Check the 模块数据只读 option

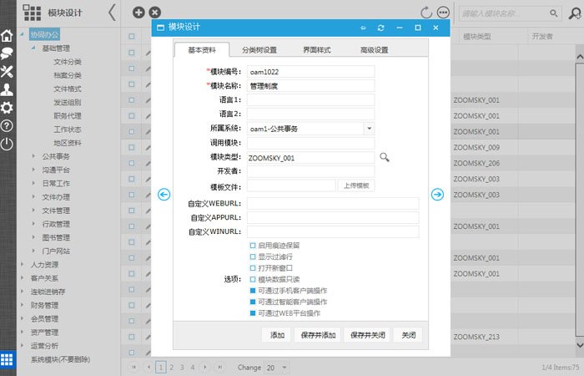pos(253,279)
